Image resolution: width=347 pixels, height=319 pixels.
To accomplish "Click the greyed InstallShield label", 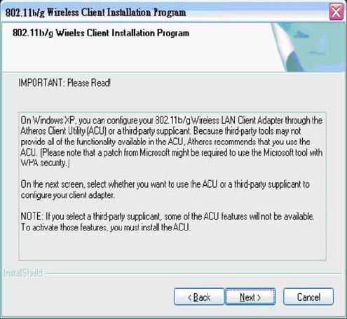I will coord(23,273).
